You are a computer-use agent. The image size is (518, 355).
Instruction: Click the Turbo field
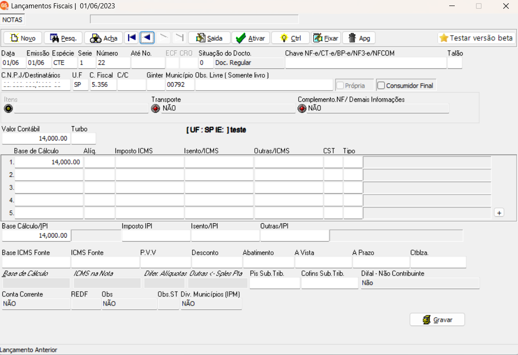coord(84,138)
